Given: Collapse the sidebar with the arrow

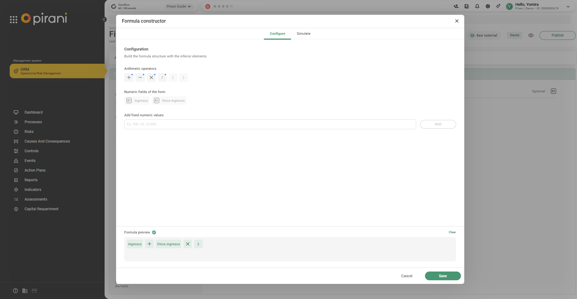Looking at the screenshot, I should (104, 20).
